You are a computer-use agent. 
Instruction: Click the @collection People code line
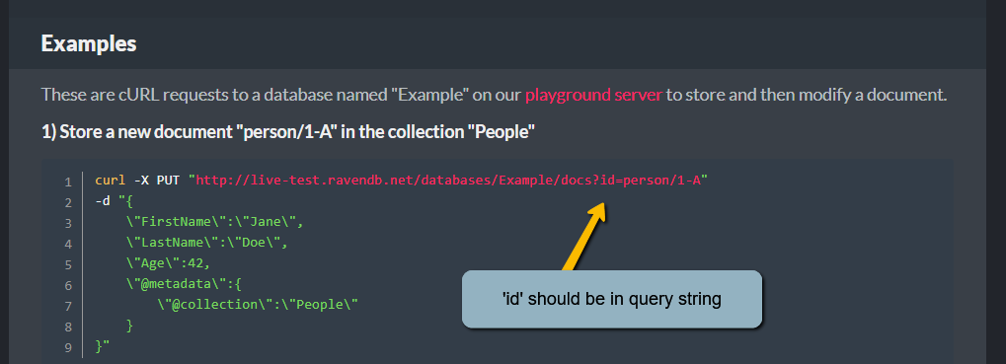[x=258, y=305]
